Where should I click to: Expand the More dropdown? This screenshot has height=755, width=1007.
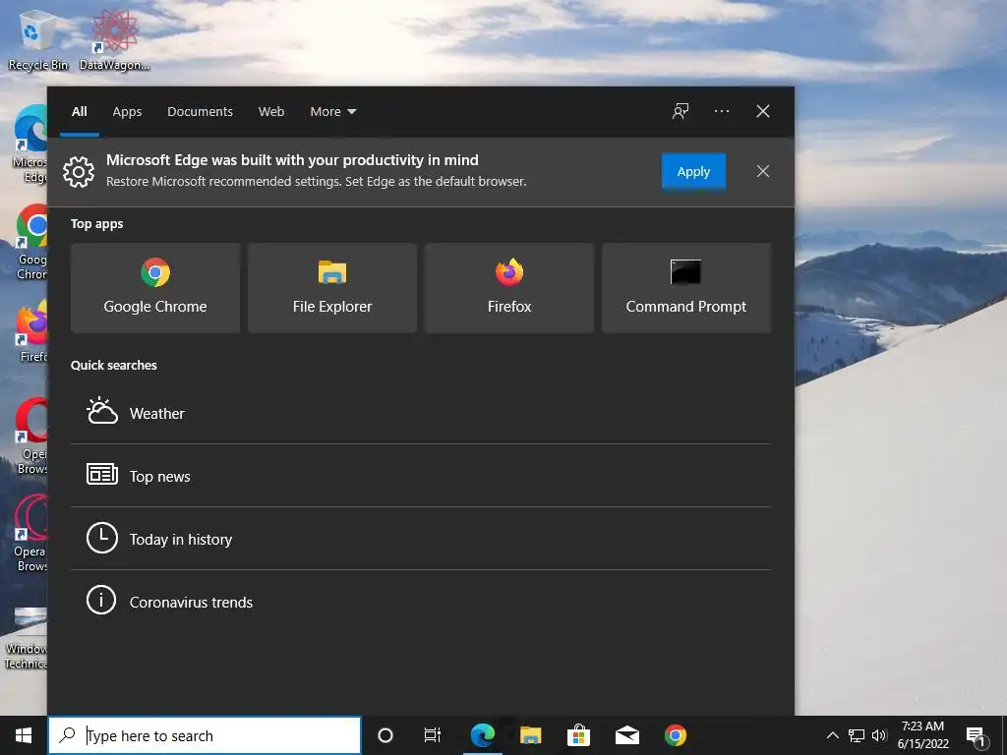332,112
